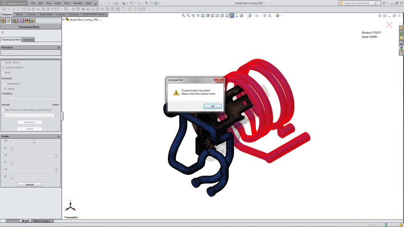This screenshot has width=404, height=227.
Task: Click the help question mark in Tetrahedral Mesh header
Action: pos(58,27)
